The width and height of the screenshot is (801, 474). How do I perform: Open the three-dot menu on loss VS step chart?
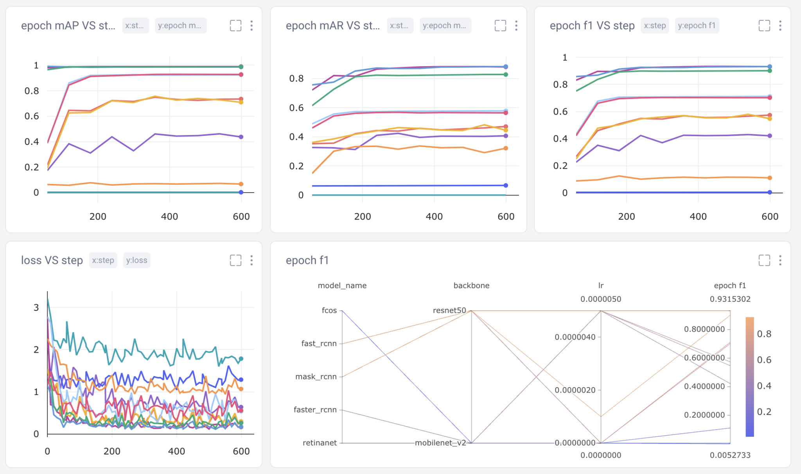[252, 260]
